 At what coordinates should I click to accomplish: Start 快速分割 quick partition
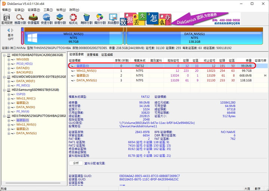(x=47, y=19)
